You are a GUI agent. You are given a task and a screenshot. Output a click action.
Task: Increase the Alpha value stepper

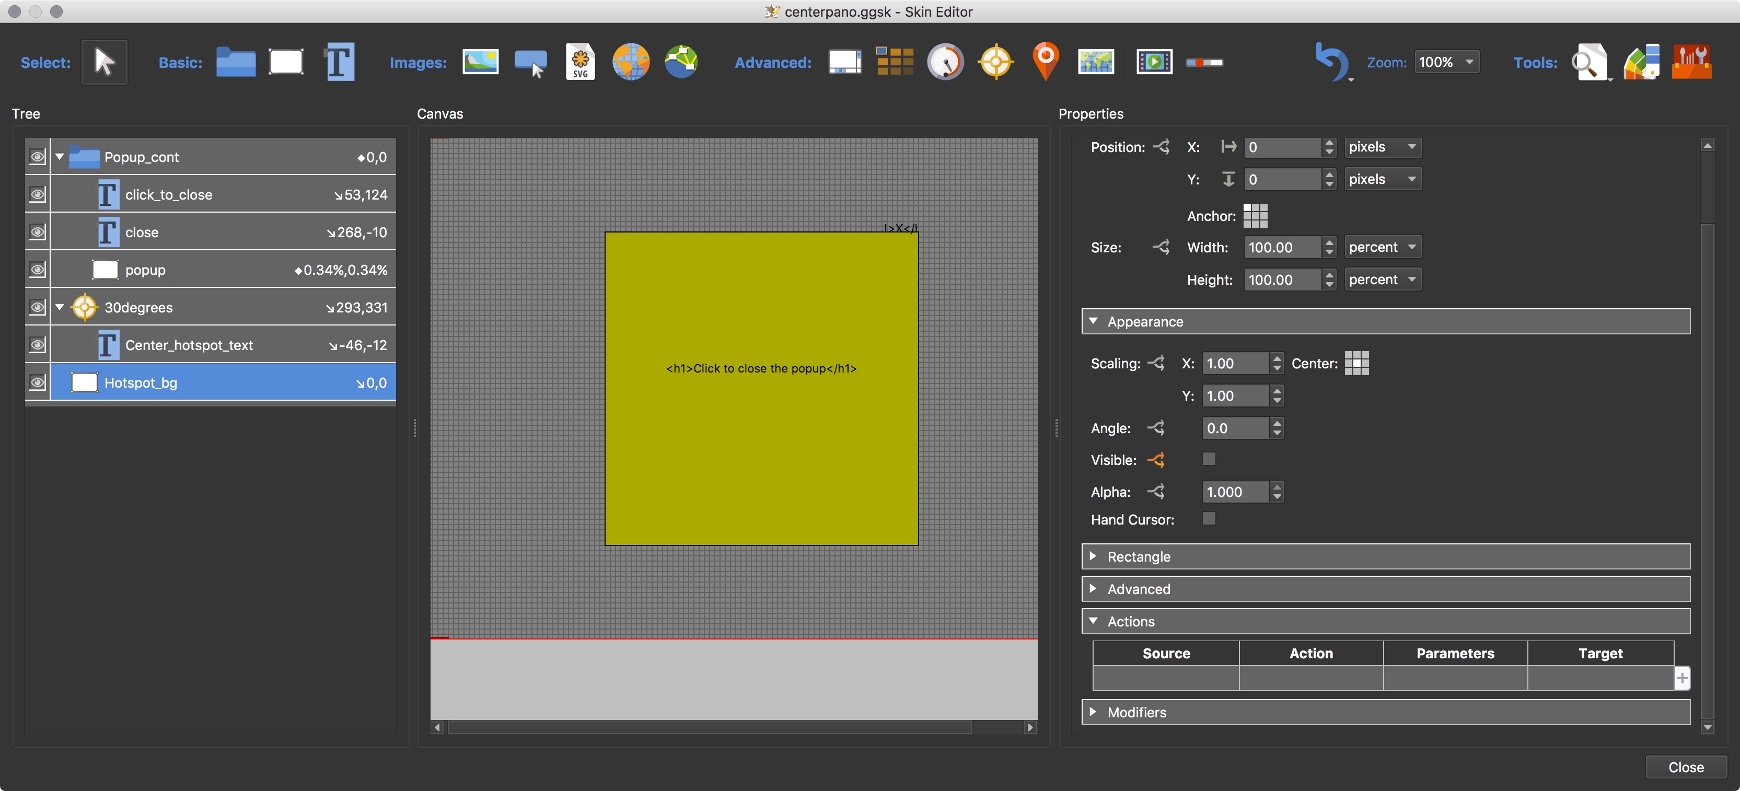(1277, 486)
